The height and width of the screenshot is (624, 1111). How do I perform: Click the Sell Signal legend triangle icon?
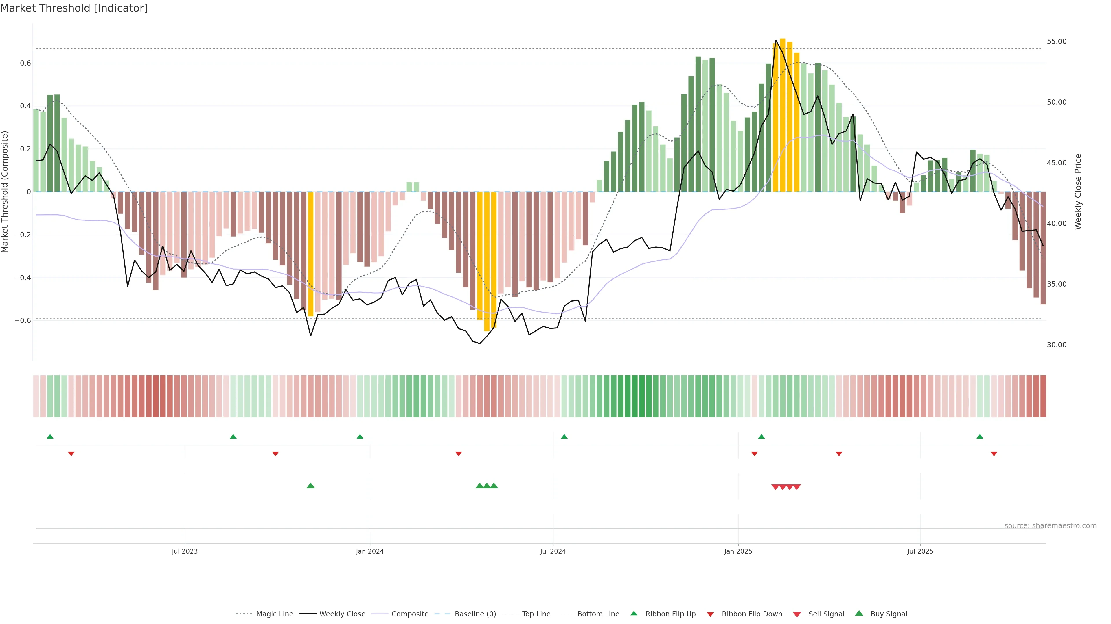797,614
